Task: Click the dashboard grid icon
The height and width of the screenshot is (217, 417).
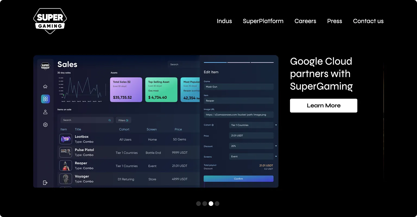Action: coord(45,99)
